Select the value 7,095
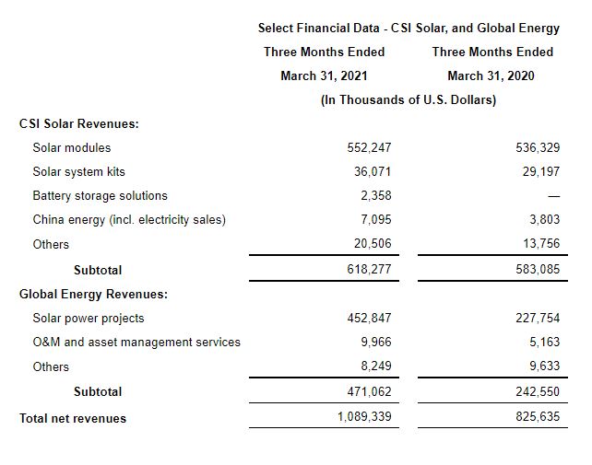The height and width of the screenshot is (465, 592). click(x=375, y=220)
